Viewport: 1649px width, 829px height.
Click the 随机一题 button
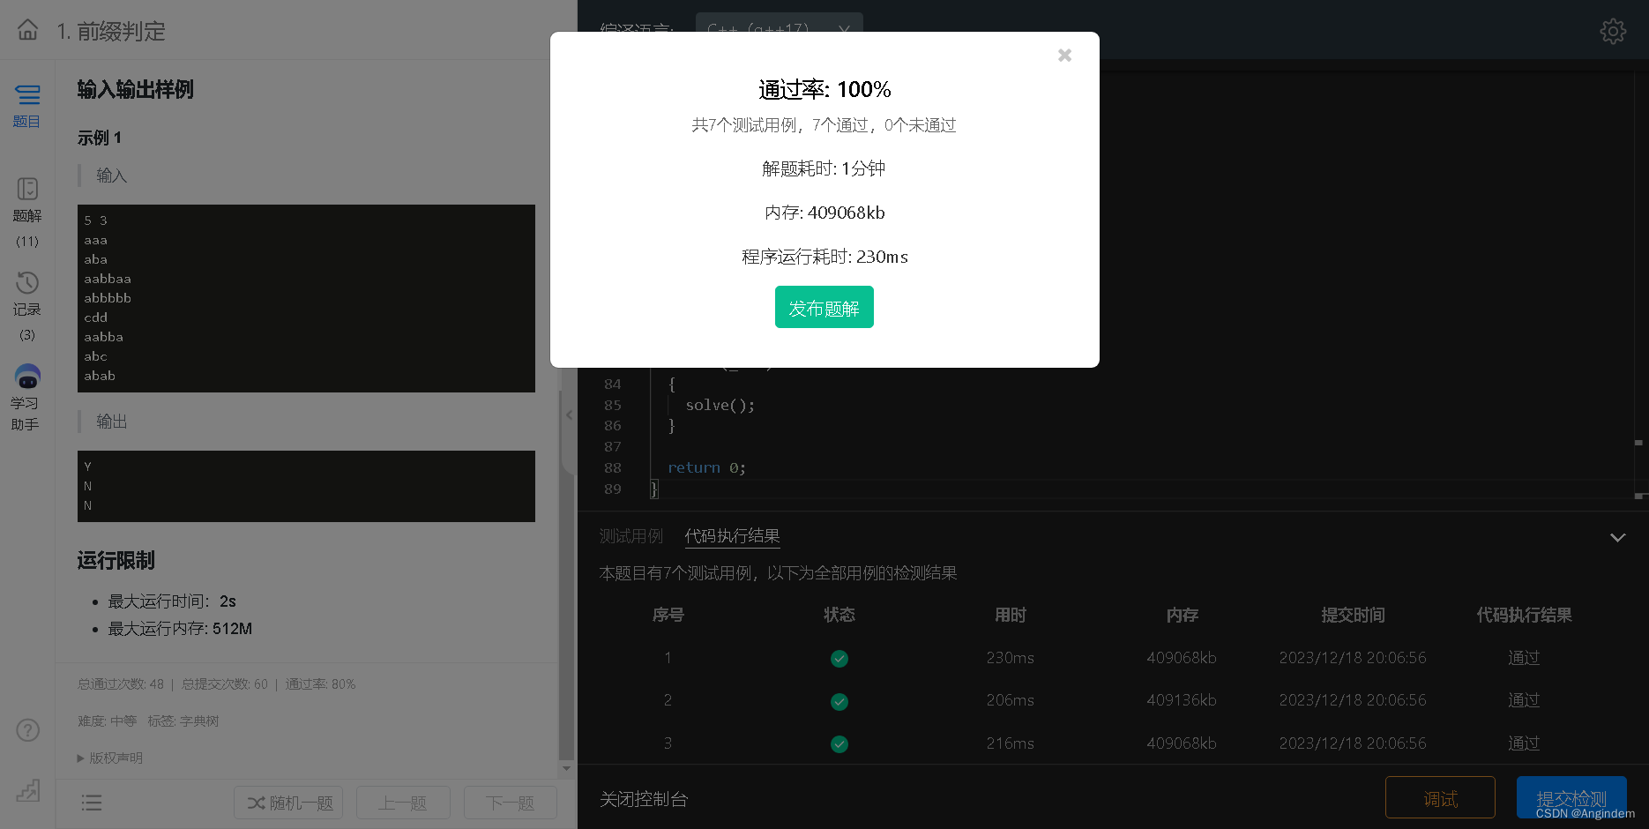click(290, 803)
